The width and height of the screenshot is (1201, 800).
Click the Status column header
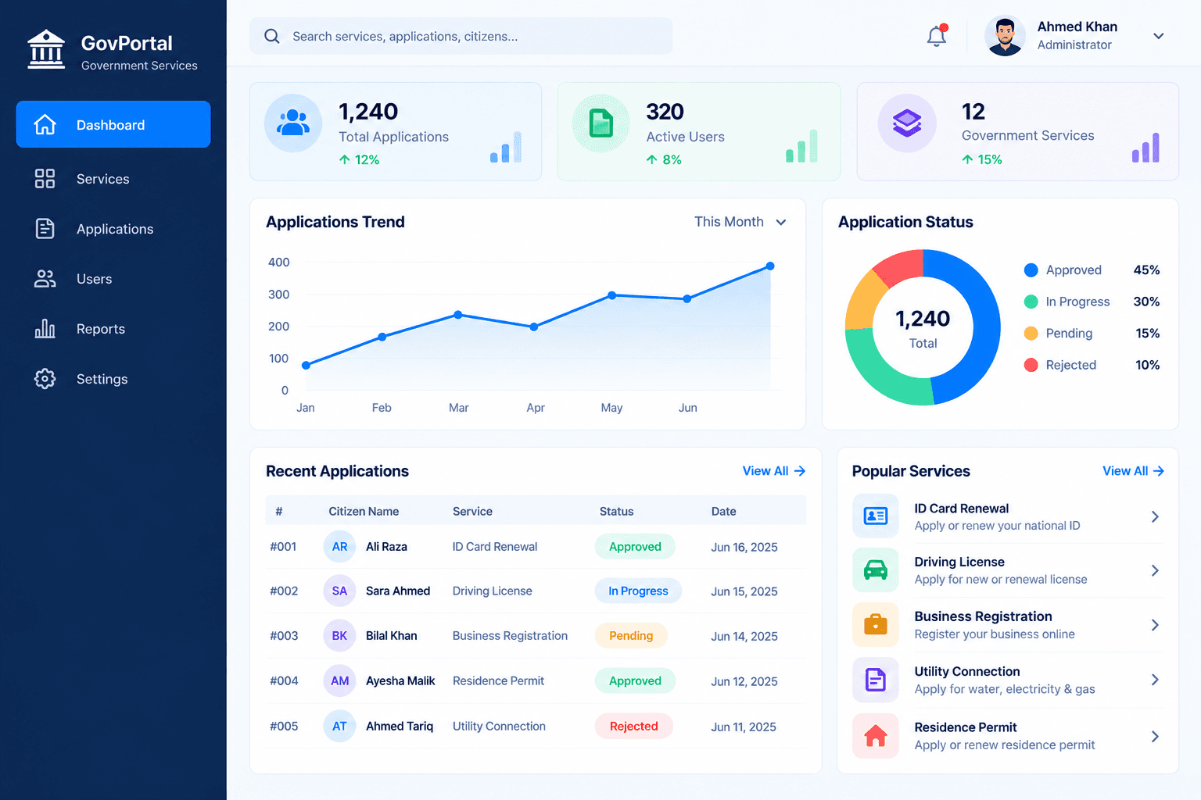pos(616,512)
